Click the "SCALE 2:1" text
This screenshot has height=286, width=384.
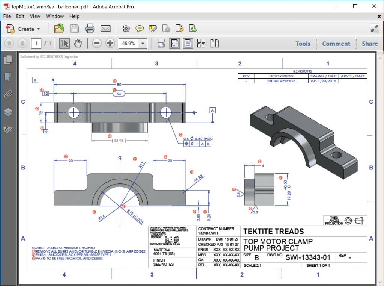252,266
